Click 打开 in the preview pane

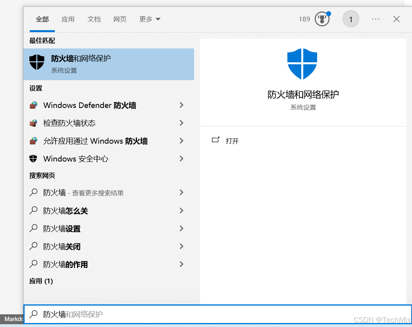(x=232, y=141)
